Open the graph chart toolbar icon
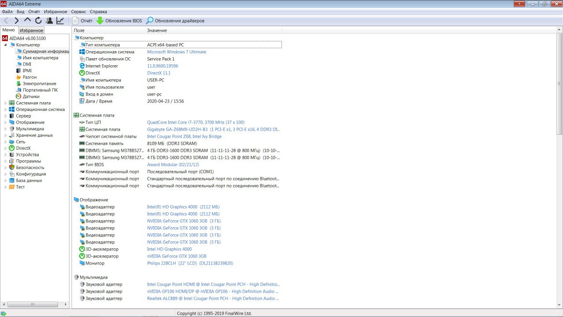The image size is (563, 317). point(60,21)
